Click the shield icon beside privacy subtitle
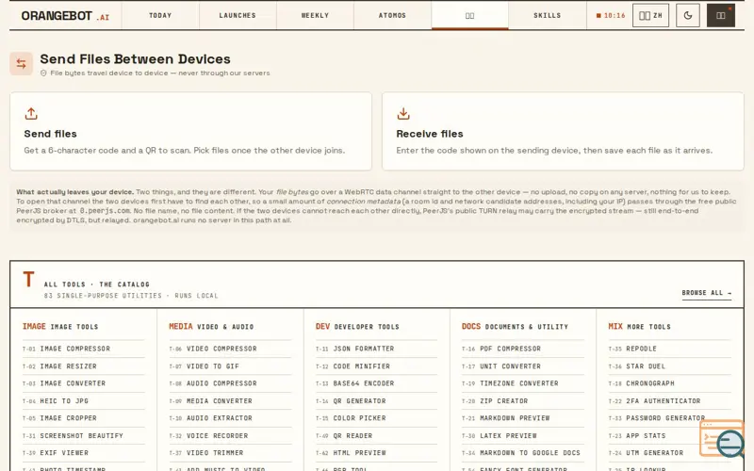Image resolution: width=754 pixels, height=471 pixels. [43, 73]
